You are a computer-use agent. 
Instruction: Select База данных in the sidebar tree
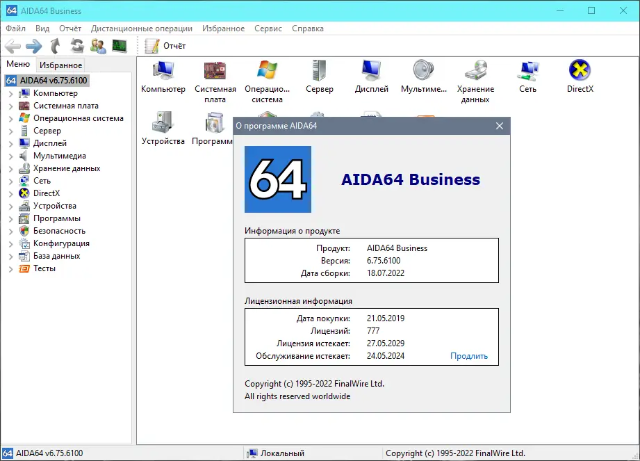pyautogui.click(x=56, y=256)
